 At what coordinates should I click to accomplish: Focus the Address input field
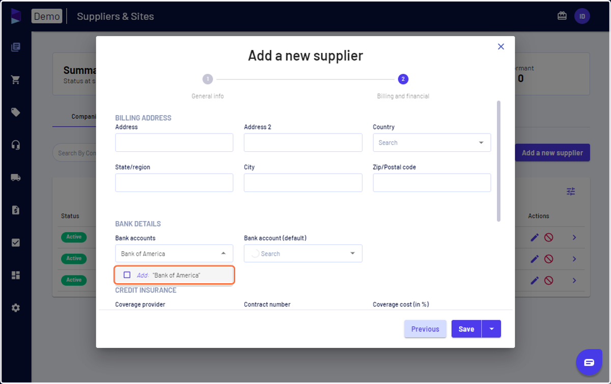tap(174, 143)
